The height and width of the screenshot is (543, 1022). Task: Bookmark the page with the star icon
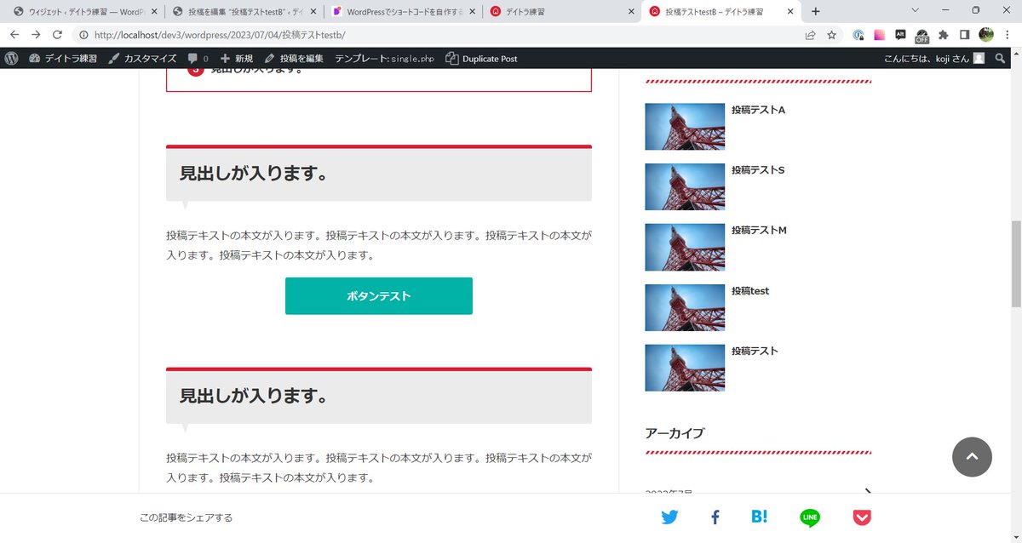tap(831, 35)
